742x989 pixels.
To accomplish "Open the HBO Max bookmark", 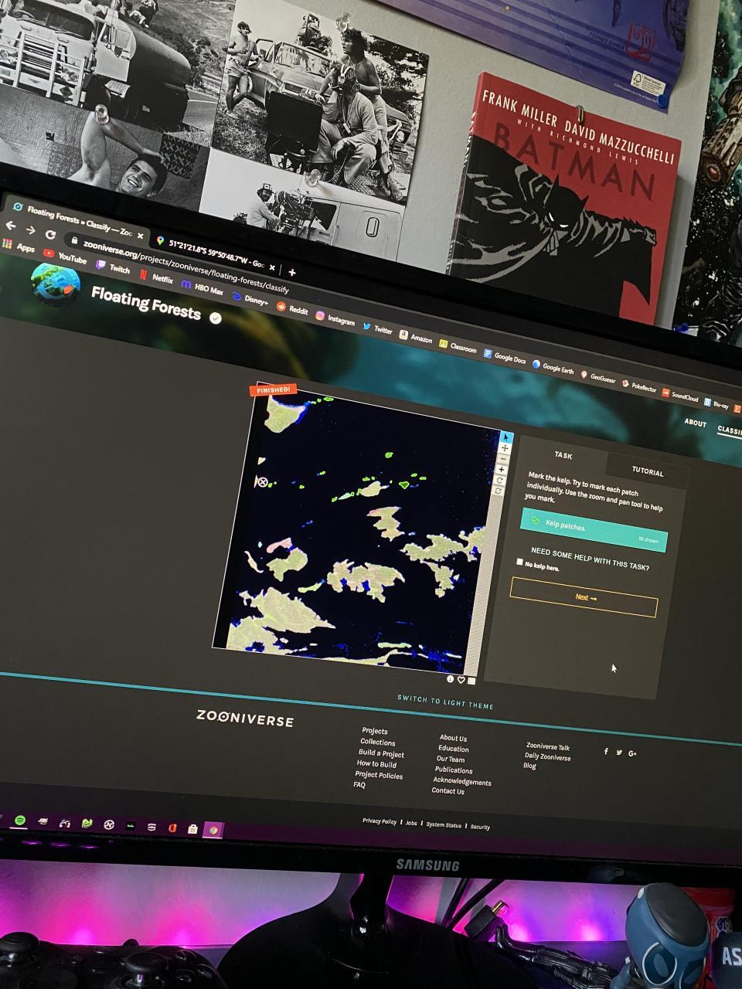I will 203,287.
